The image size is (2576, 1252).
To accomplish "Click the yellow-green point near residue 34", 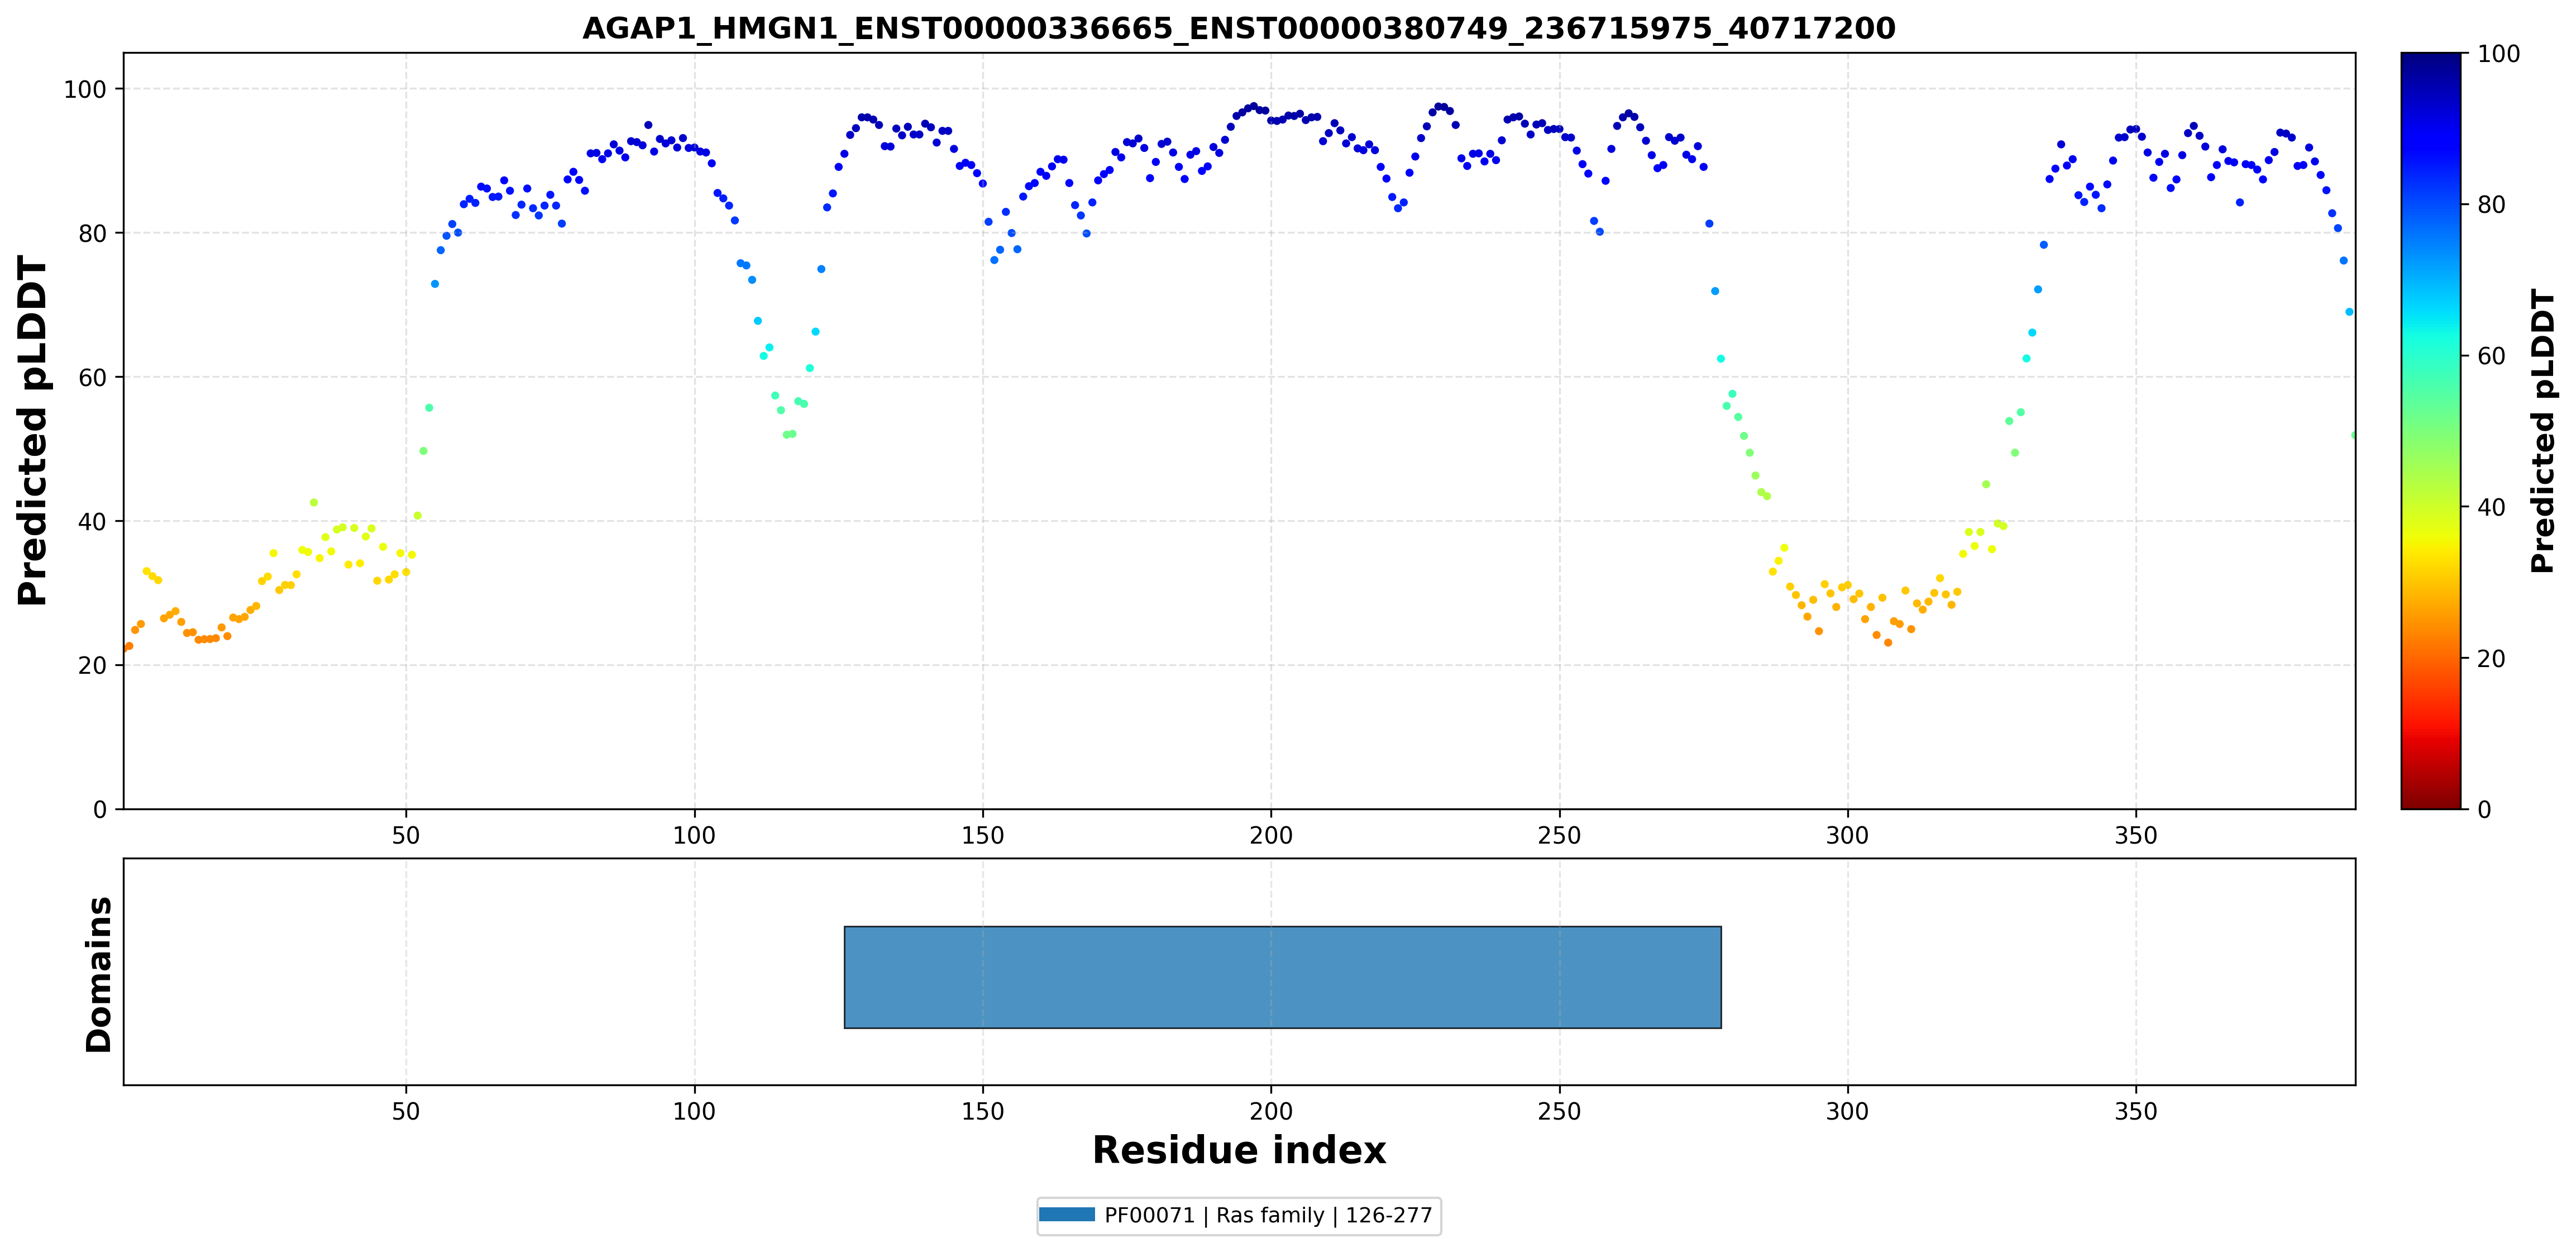I will click(x=313, y=502).
